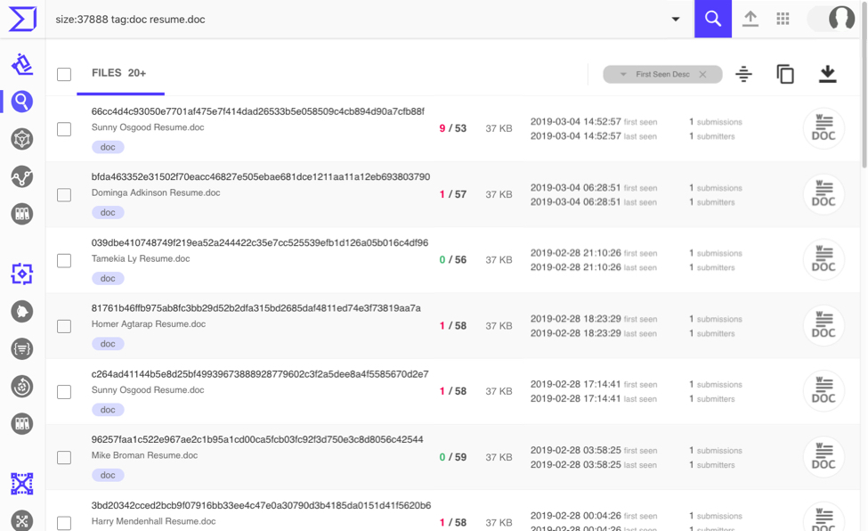Check the file with hash c264ad41144b5e8d…
The width and height of the screenshot is (868, 531).
pyautogui.click(x=64, y=392)
